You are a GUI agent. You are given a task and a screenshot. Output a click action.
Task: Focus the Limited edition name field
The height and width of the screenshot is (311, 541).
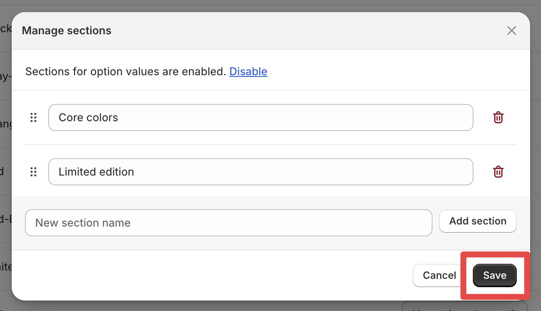pos(260,172)
